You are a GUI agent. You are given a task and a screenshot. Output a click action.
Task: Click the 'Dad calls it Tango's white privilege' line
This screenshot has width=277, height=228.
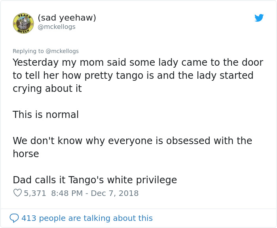point(95,180)
